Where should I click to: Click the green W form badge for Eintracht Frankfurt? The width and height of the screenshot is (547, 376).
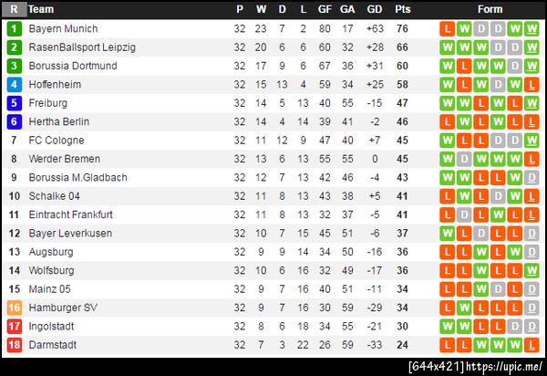[x=498, y=214]
